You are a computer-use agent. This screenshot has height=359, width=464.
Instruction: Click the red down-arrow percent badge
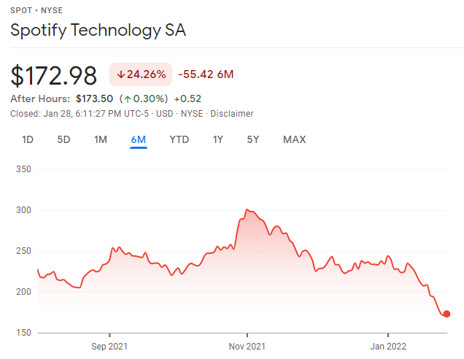click(x=141, y=74)
